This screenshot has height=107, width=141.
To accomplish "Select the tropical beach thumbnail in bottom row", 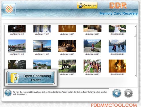I will (x=42, y=64).
